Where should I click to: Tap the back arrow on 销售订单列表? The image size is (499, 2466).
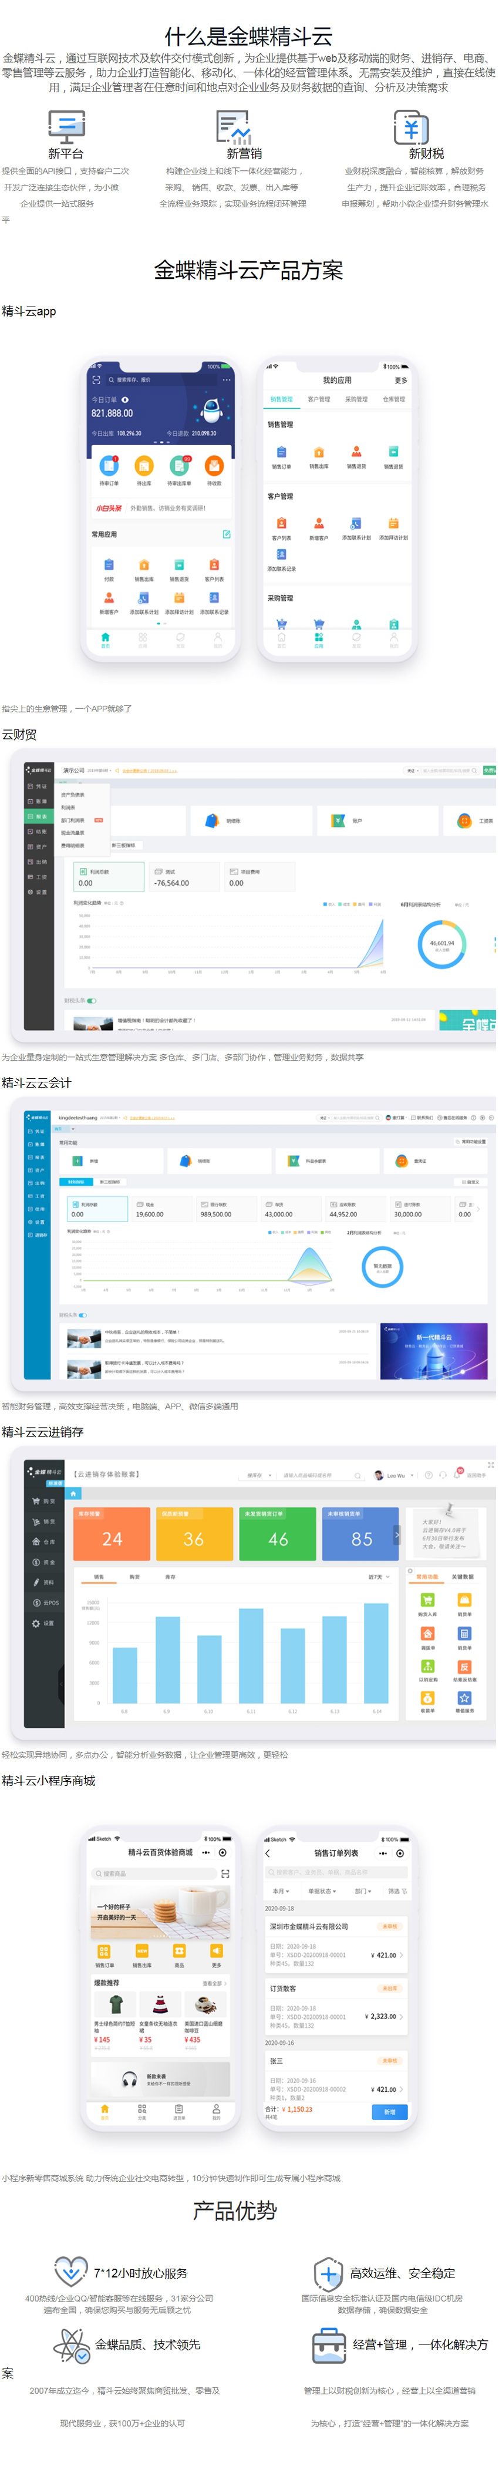coord(268,1853)
